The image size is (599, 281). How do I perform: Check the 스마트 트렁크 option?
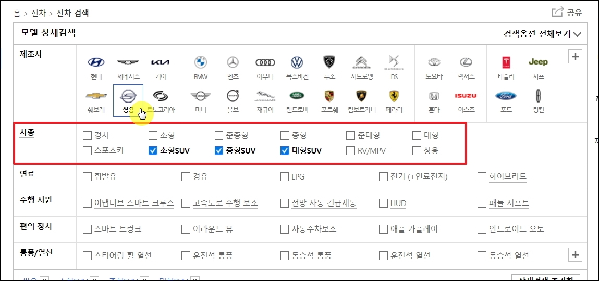[87, 229]
